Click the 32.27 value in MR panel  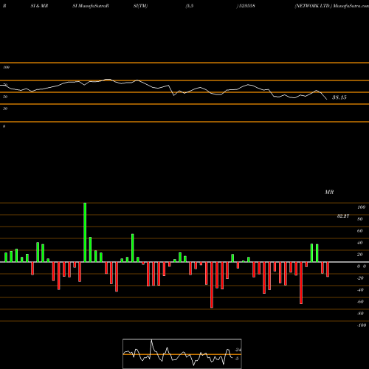(343, 216)
